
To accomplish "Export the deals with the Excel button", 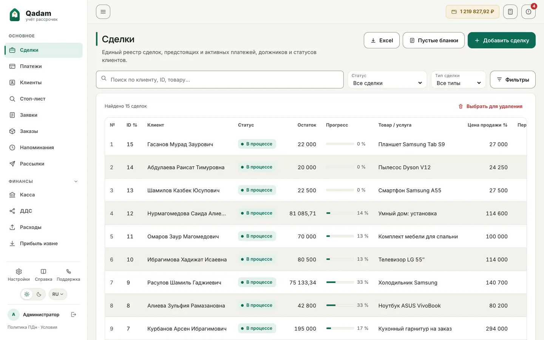I will click(x=382, y=40).
